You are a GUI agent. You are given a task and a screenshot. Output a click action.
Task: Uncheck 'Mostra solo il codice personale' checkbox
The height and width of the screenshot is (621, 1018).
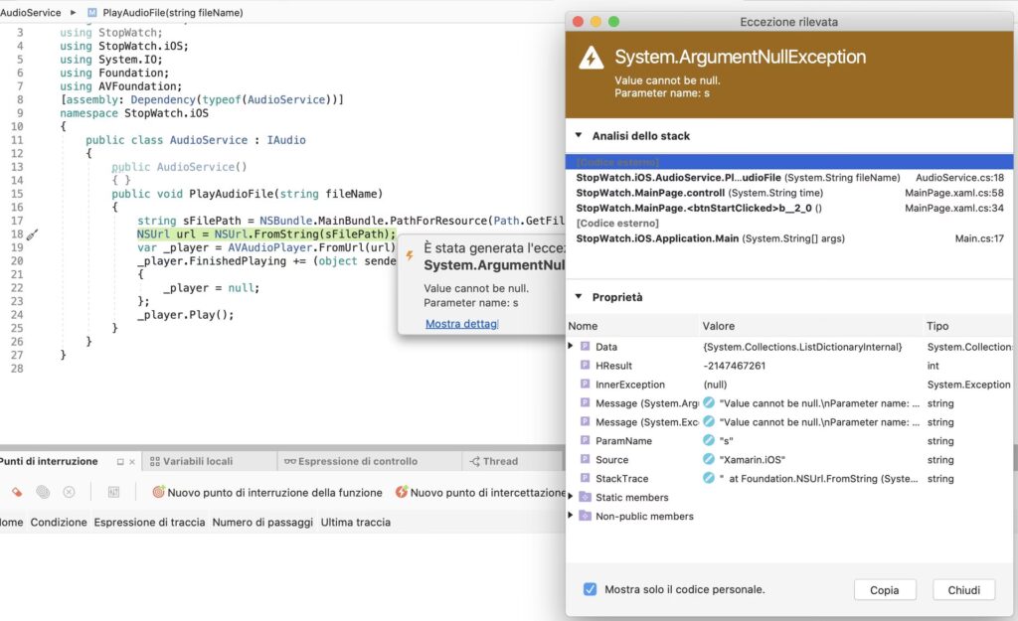pyautogui.click(x=591, y=589)
